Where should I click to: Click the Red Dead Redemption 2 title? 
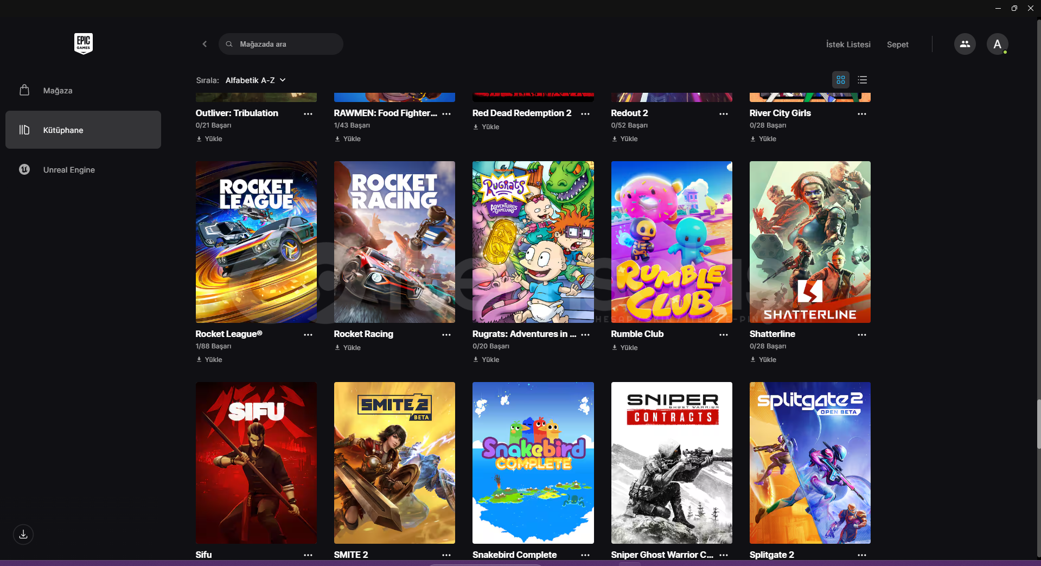(x=522, y=113)
